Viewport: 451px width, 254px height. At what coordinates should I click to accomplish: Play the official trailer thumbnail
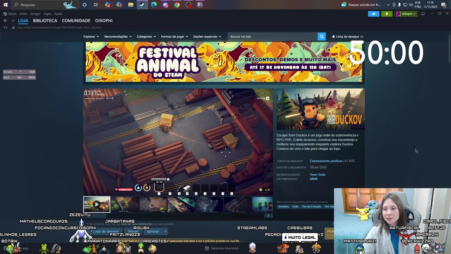(x=97, y=204)
